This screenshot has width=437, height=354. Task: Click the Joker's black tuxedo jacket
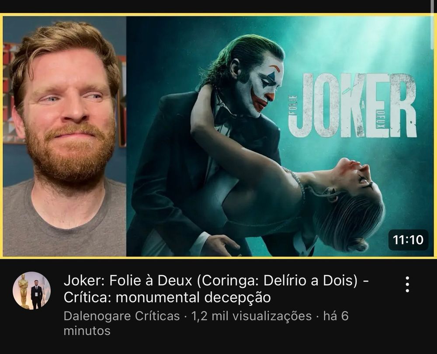[x=178, y=167]
